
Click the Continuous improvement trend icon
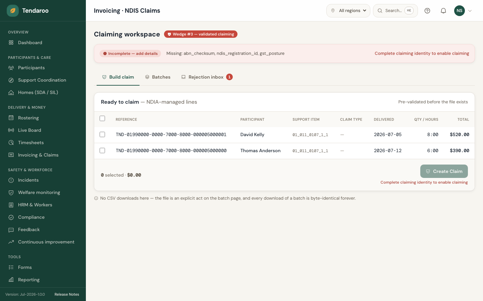pos(11,242)
